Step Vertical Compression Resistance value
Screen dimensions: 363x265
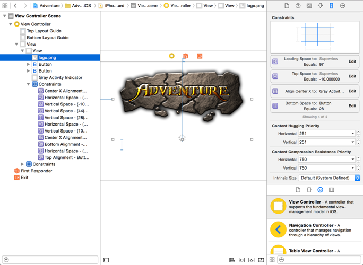point(358,168)
